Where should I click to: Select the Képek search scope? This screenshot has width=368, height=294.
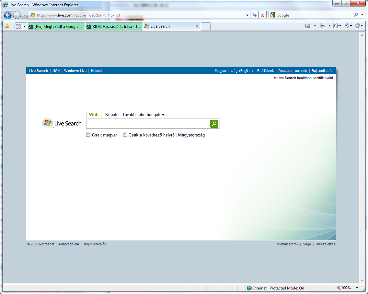pyautogui.click(x=111, y=115)
